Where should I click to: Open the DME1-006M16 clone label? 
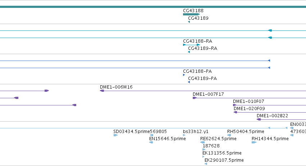pos(116,87)
